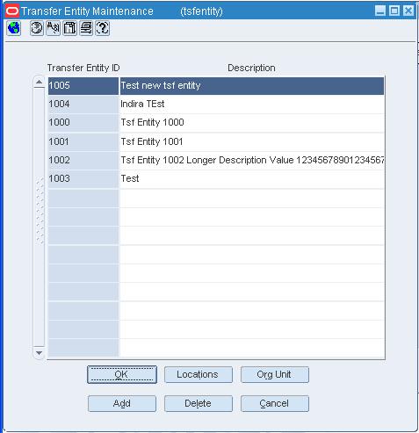Click the Oracle logo in title bar
This screenshot has height=433, width=419.
click(12, 11)
